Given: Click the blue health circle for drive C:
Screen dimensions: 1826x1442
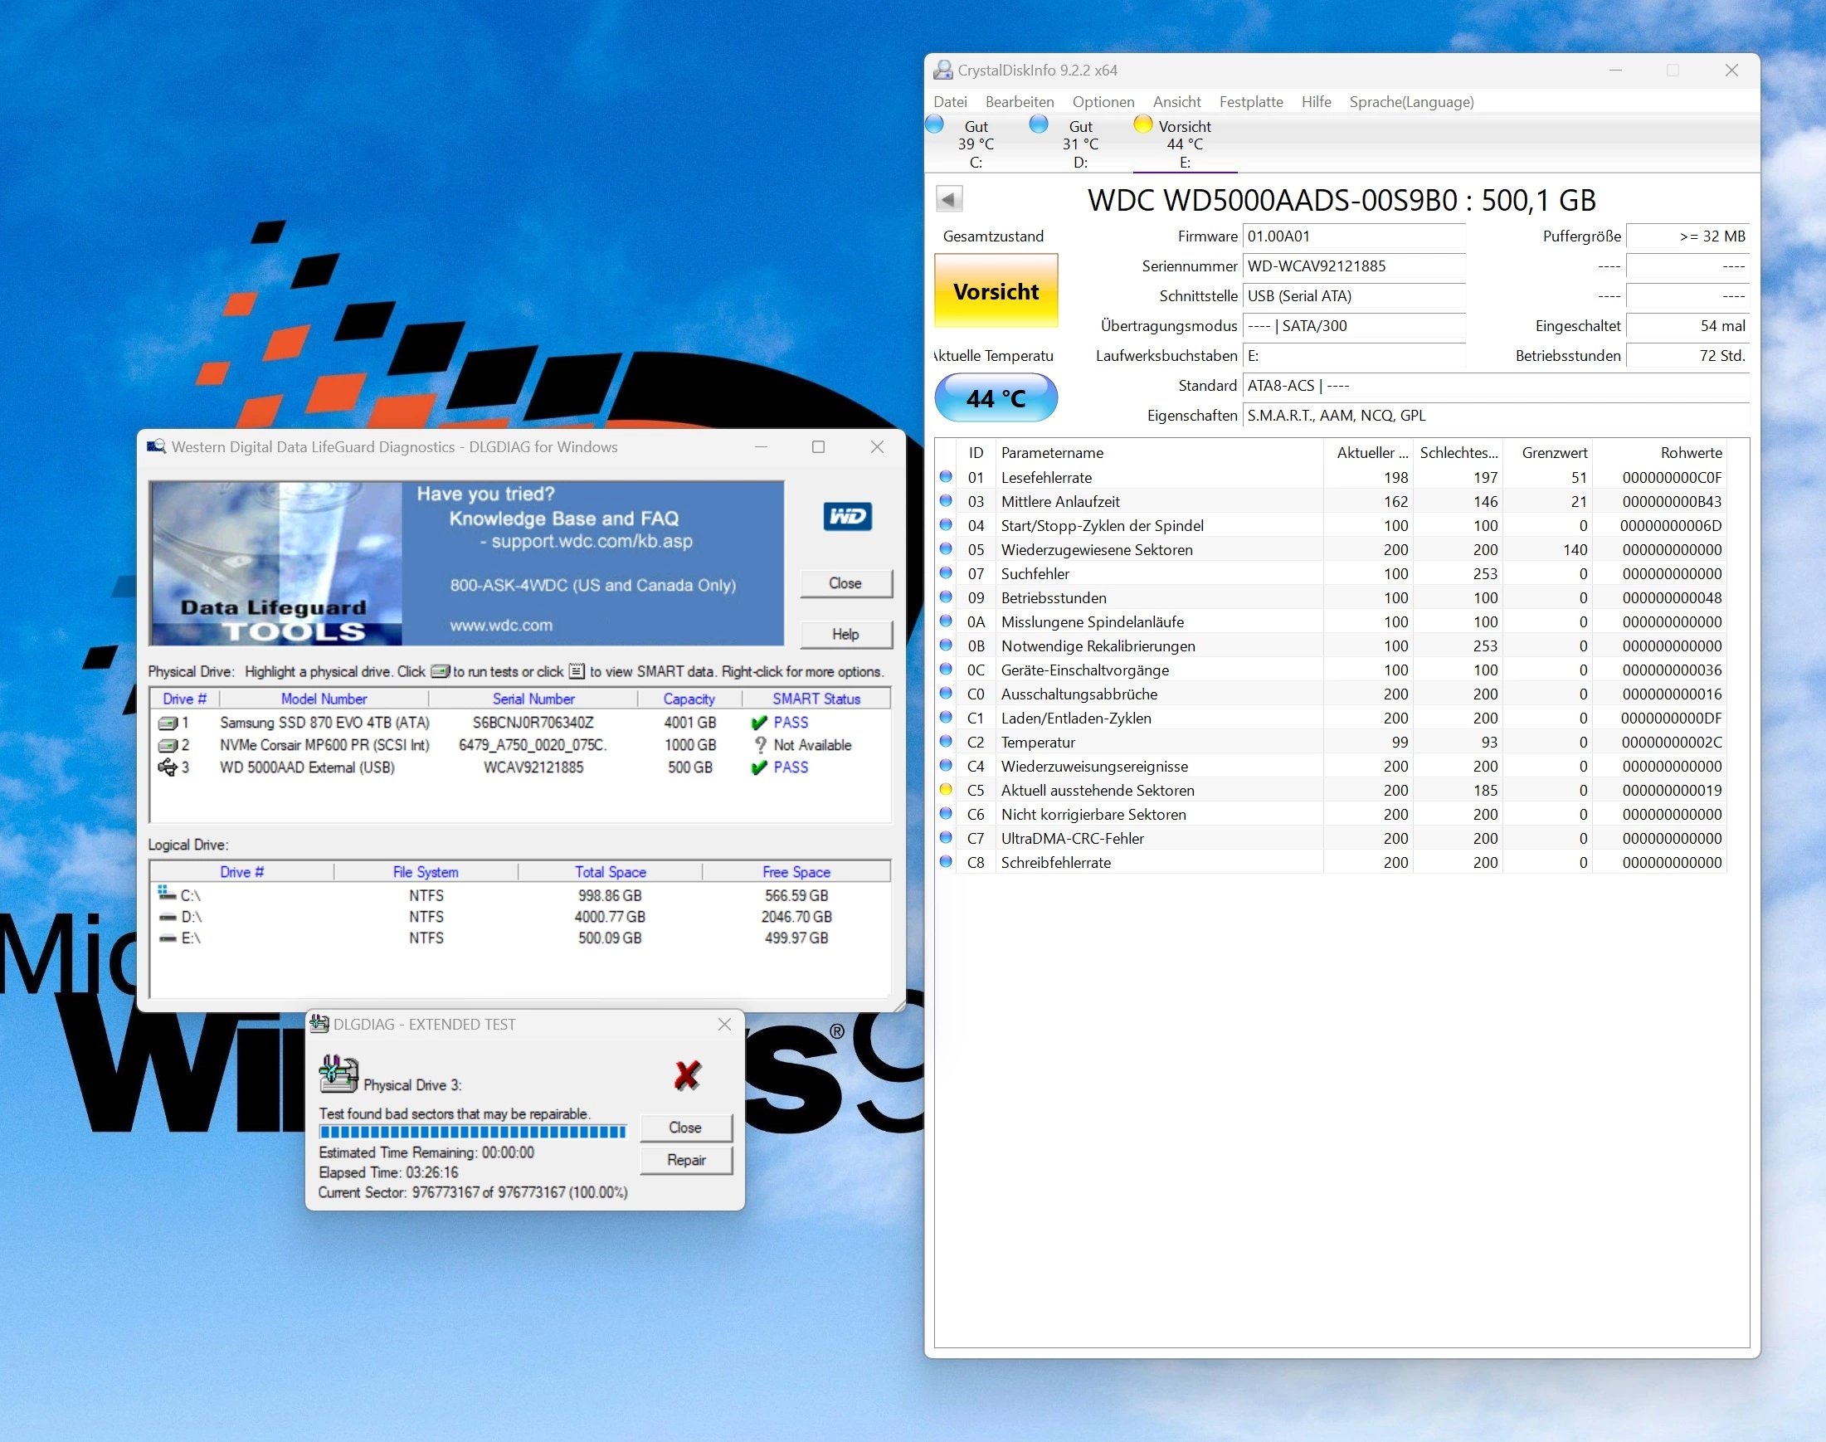Looking at the screenshot, I should [934, 124].
